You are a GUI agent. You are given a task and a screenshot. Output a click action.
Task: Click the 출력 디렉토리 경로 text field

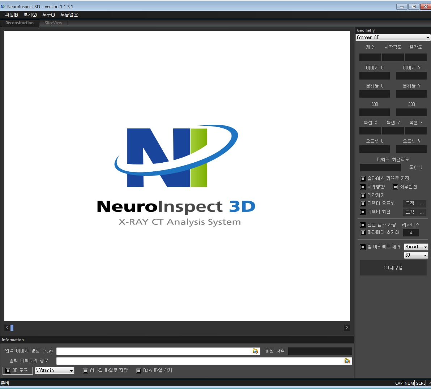tap(204, 361)
